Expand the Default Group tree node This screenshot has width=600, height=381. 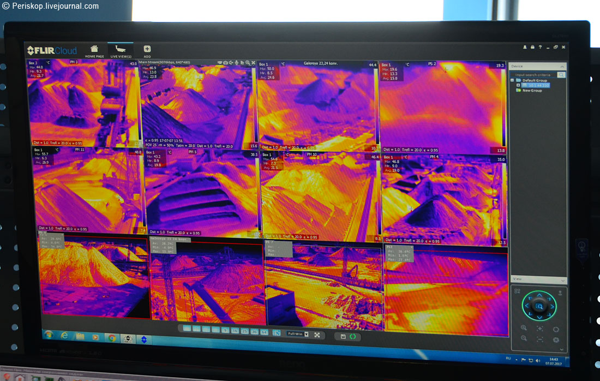(x=512, y=80)
